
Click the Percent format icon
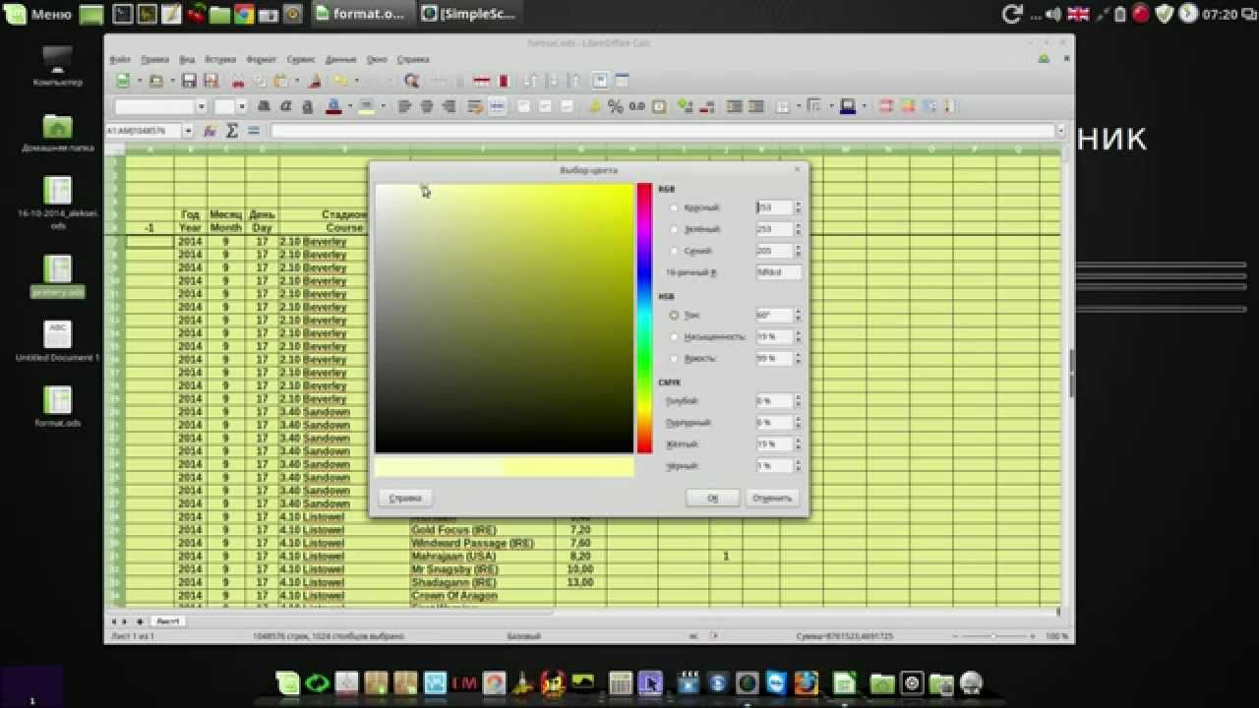click(x=616, y=106)
